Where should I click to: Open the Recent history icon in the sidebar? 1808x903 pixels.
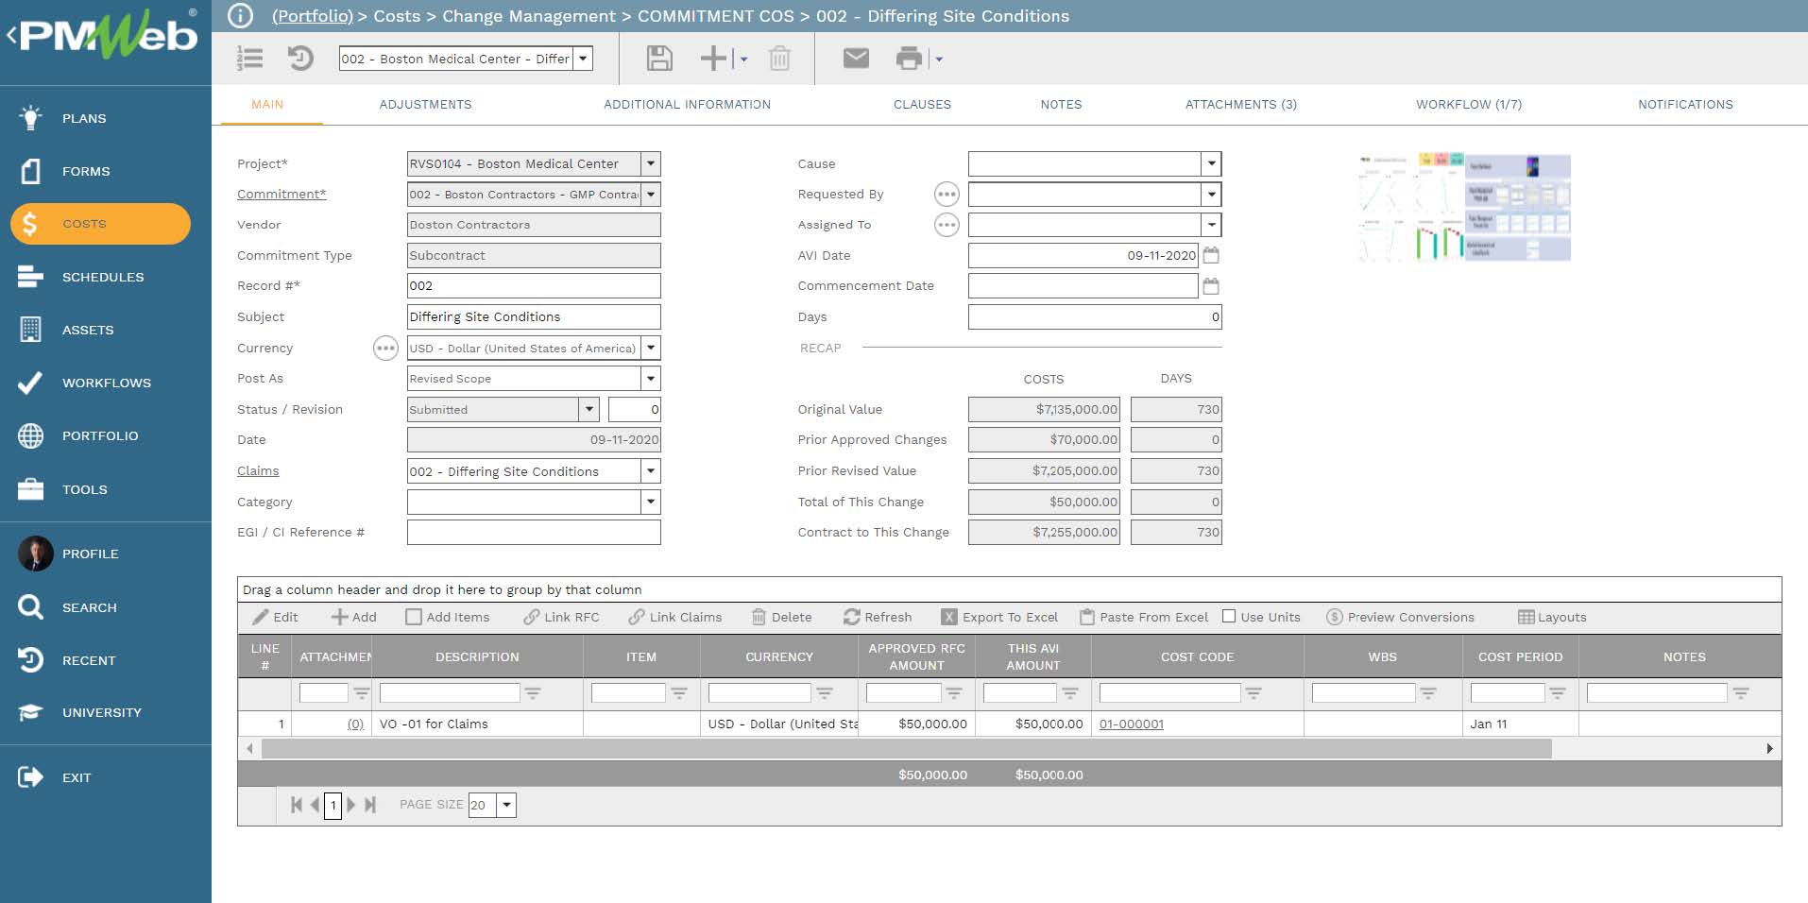[30, 660]
